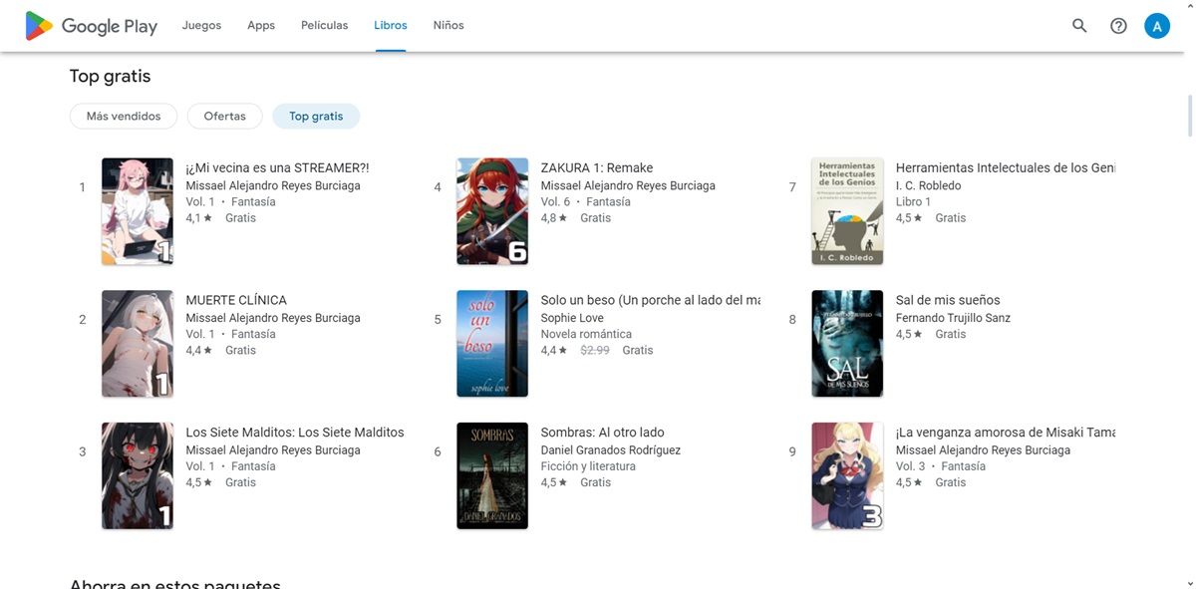Click the Google Play logo
Screen dimensions: 1196x589
coord(90,25)
